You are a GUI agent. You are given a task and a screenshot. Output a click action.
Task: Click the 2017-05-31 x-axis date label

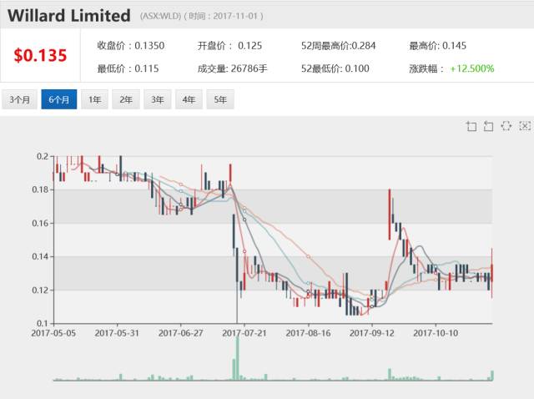coord(117,333)
